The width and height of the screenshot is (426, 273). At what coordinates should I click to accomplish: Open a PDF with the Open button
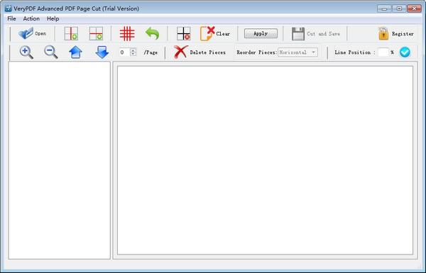point(32,33)
